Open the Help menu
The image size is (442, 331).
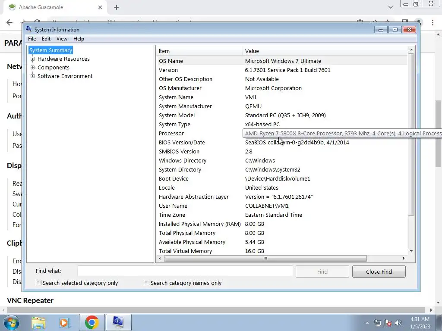(79, 39)
